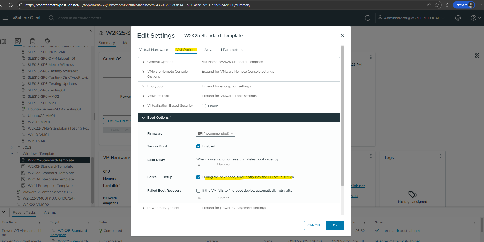Select the Recent Tasks tab
The width and height of the screenshot is (484, 242).
tap(24, 212)
